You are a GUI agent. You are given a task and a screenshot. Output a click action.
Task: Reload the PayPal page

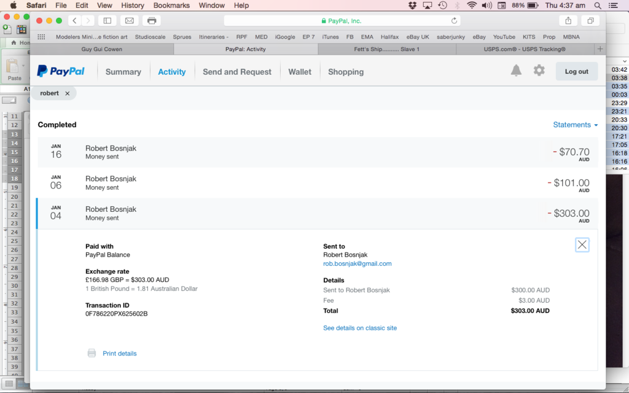[454, 20]
